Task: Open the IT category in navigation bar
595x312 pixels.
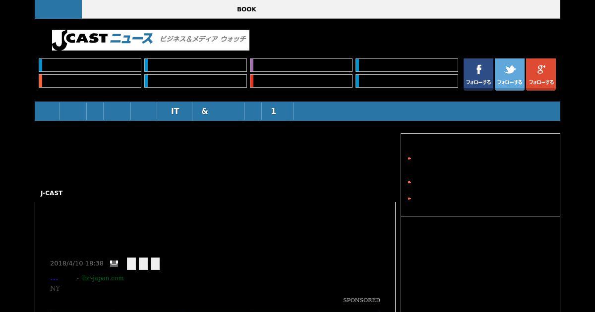Action: 175,111
